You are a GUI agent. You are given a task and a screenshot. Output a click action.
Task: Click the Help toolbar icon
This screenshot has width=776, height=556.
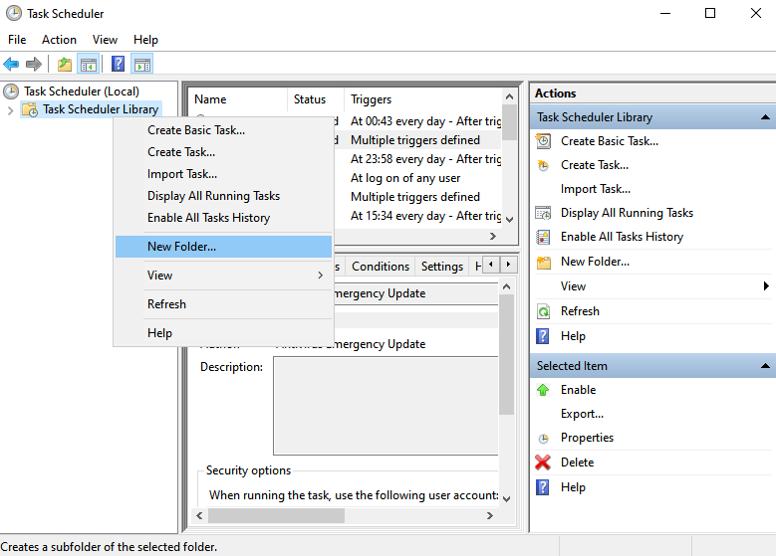(x=119, y=65)
